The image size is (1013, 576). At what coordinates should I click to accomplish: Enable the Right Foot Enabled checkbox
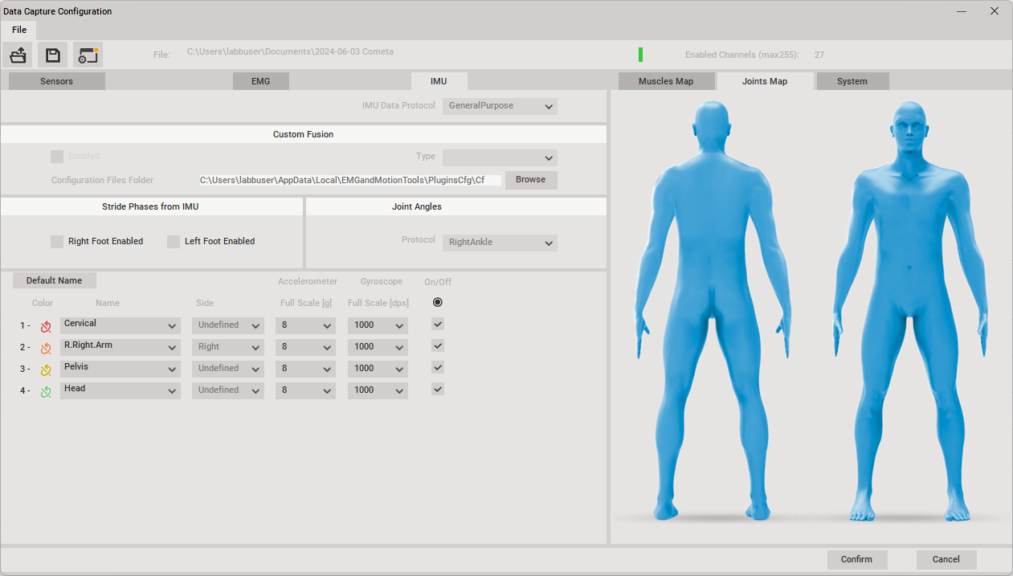pos(57,241)
